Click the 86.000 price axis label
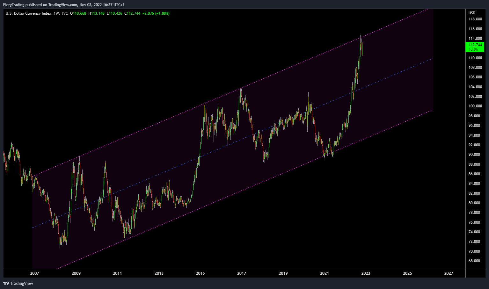Image resolution: width=489 pixels, height=289 pixels. point(475,174)
